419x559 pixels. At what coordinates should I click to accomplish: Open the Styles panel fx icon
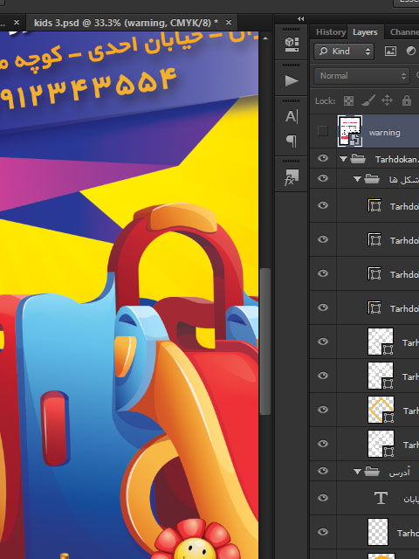point(291,177)
